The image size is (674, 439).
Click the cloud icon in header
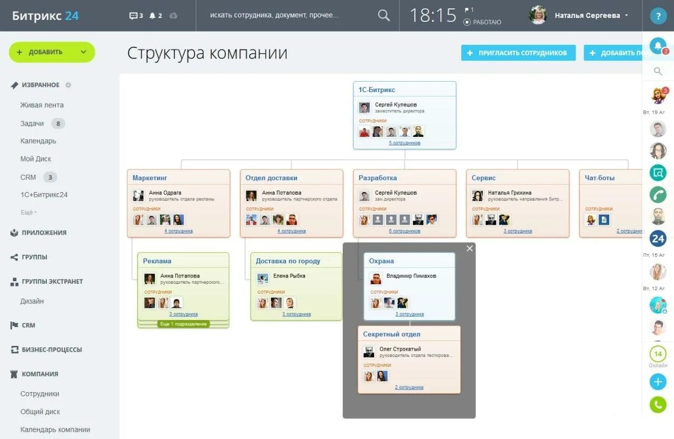(173, 16)
